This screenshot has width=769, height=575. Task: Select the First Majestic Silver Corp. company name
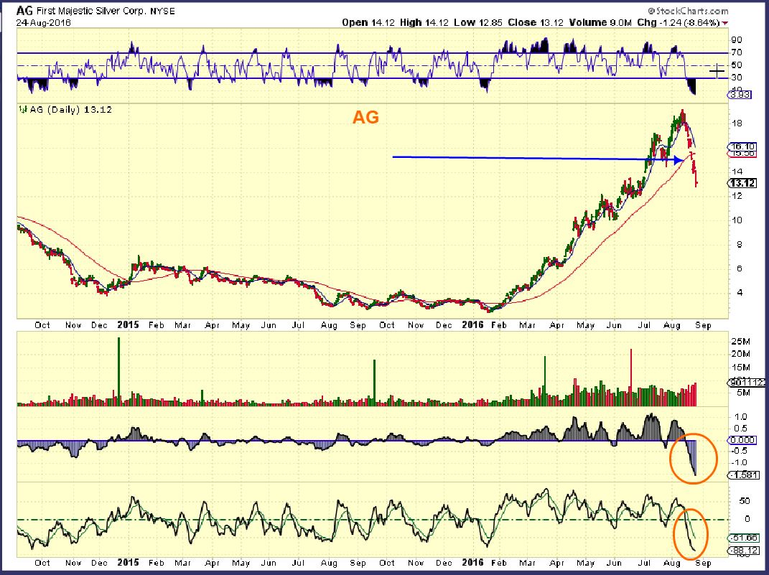(91, 11)
